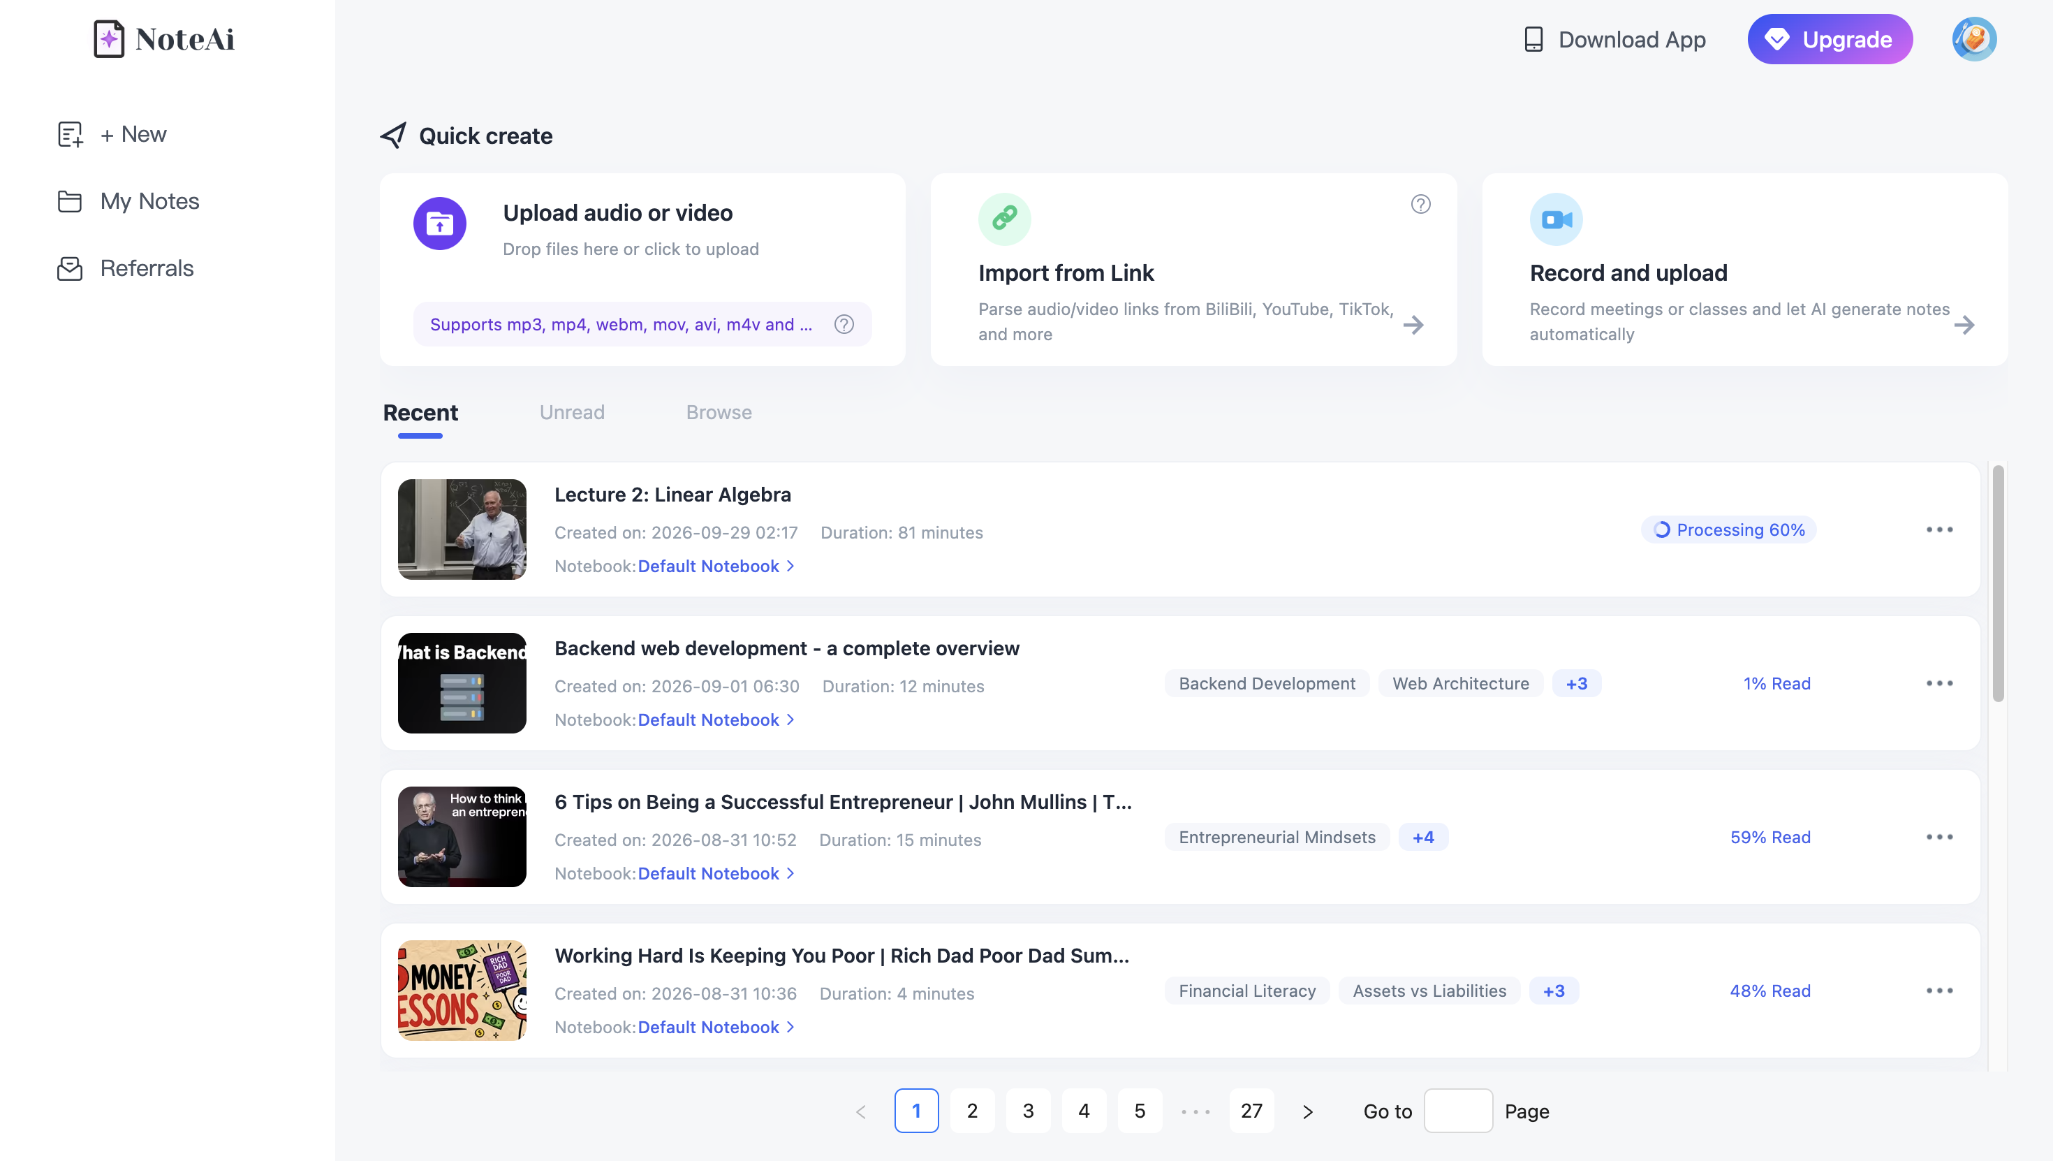2053x1161 pixels.
Task: Go to page 27
Action: click(1251, 1111)
